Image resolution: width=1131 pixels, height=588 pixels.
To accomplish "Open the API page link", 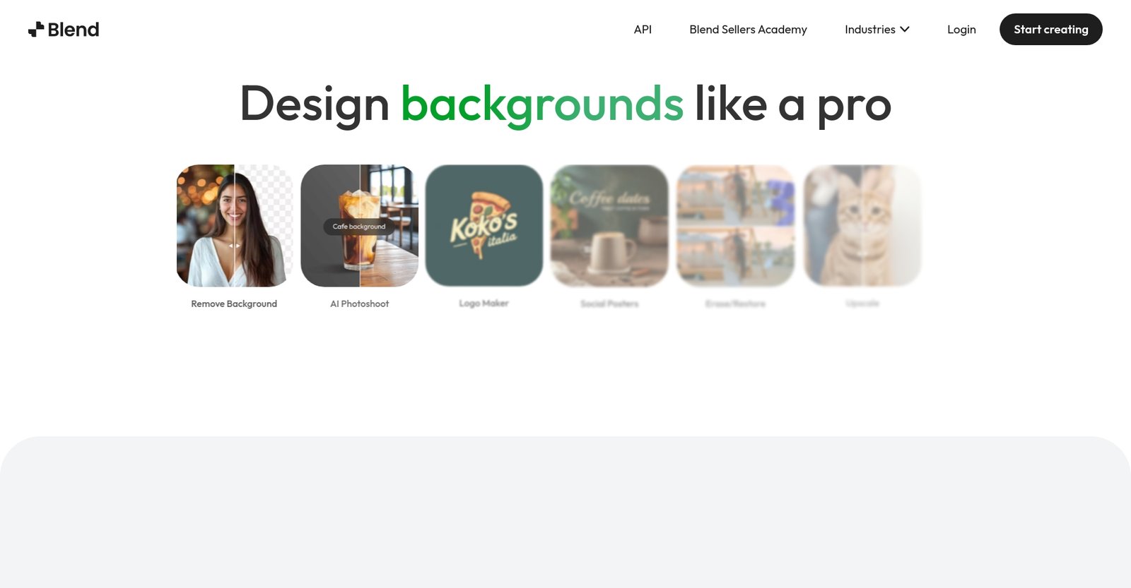I will coord(643,30).
